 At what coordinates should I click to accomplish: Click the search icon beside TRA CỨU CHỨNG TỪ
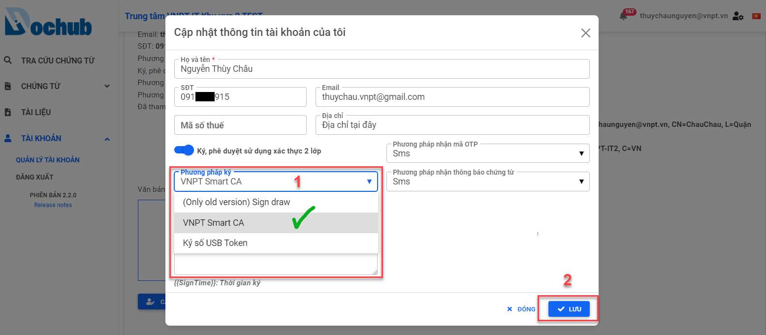(x=8, y=61)
